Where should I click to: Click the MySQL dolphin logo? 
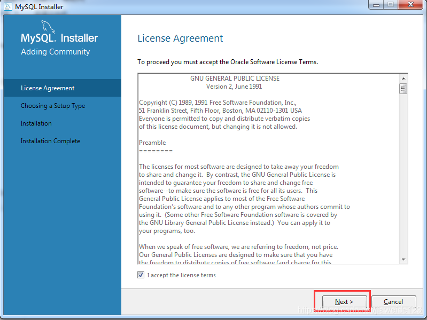pyautogui.click(x=48, y=27)
